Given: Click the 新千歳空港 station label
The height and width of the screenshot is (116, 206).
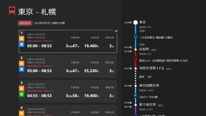Looking at the screenshot, I should [147, 104].
